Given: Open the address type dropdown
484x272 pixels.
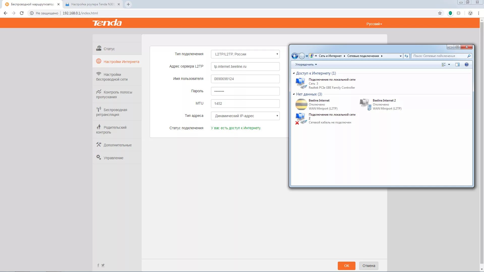Looking at the screenshot, I should 245,116.
